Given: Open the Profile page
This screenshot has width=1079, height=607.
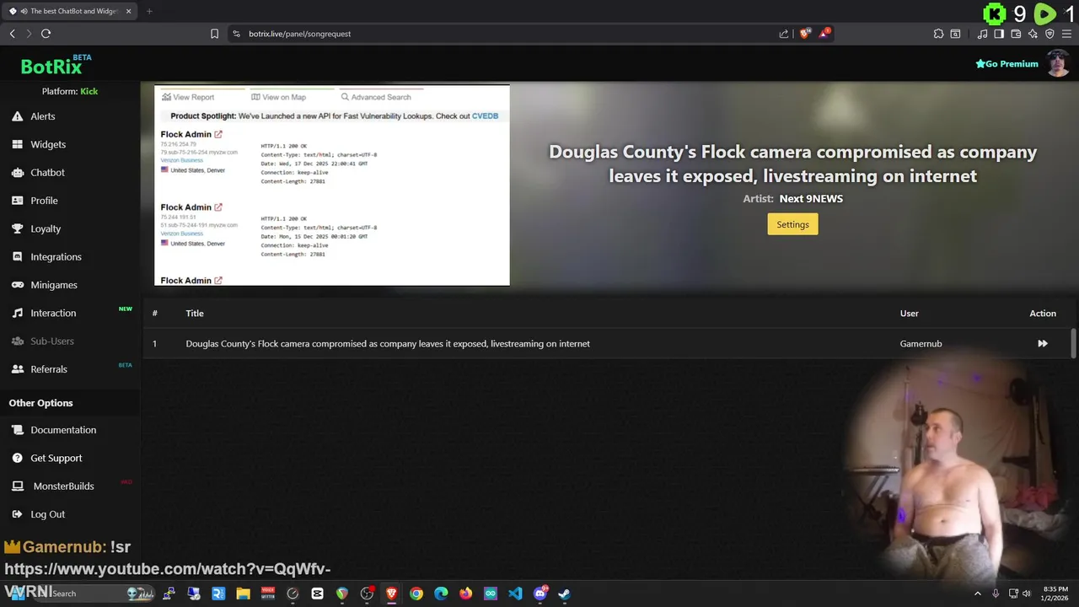Looking at the screenshot, I should click(x=44, y=201).
